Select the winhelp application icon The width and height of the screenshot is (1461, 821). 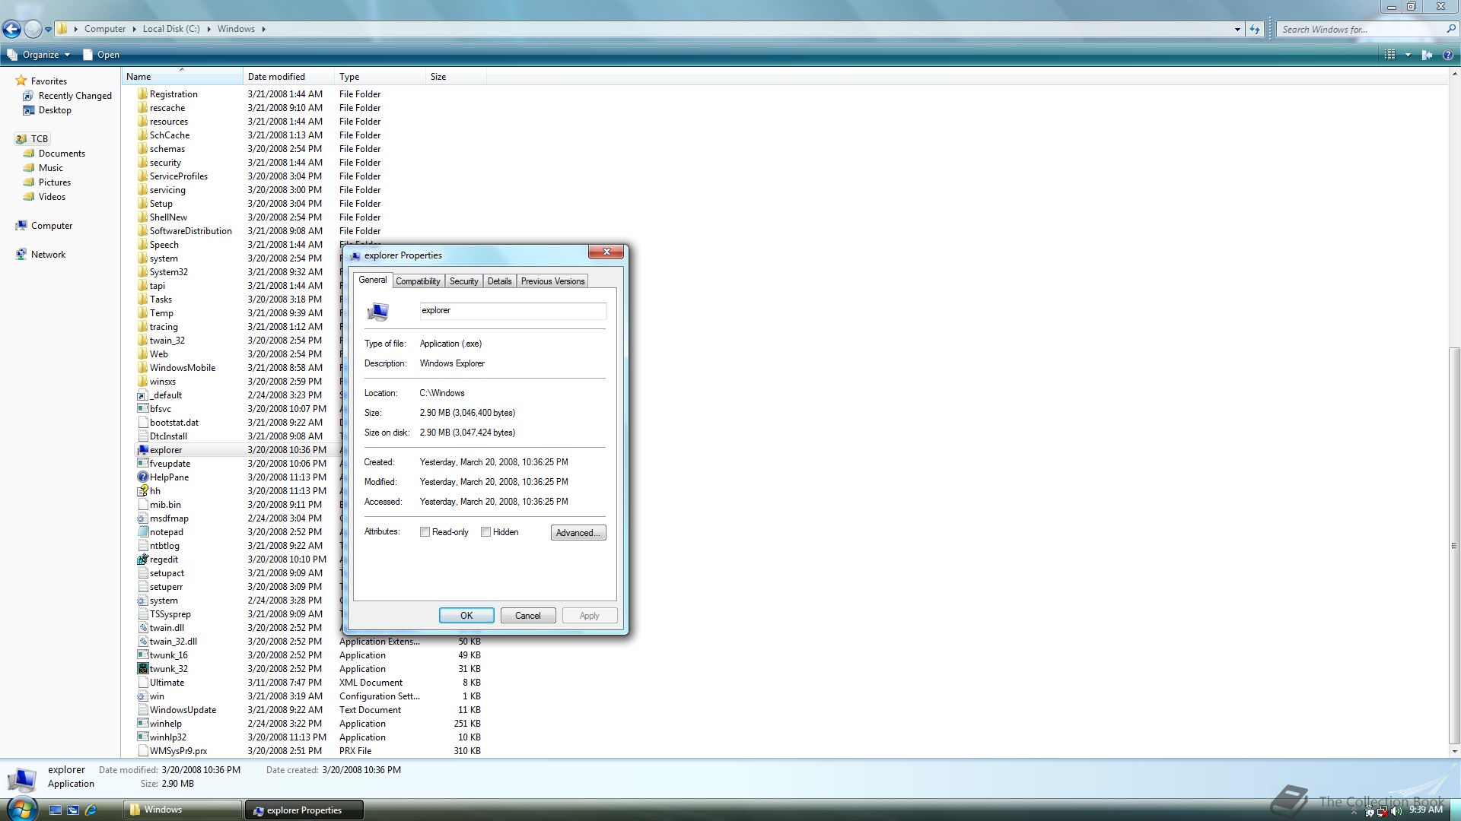(x=142, y=724)
